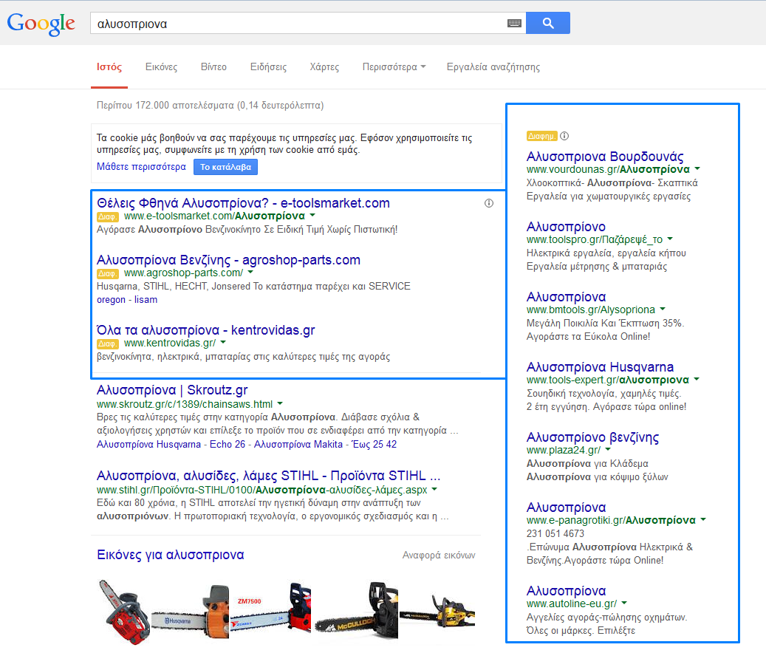This screenshot has width=766, height=653.
Task: Open the e-panagrotiki.gr Αλυσοπρίονα ad
Action: tap(566, 507)
